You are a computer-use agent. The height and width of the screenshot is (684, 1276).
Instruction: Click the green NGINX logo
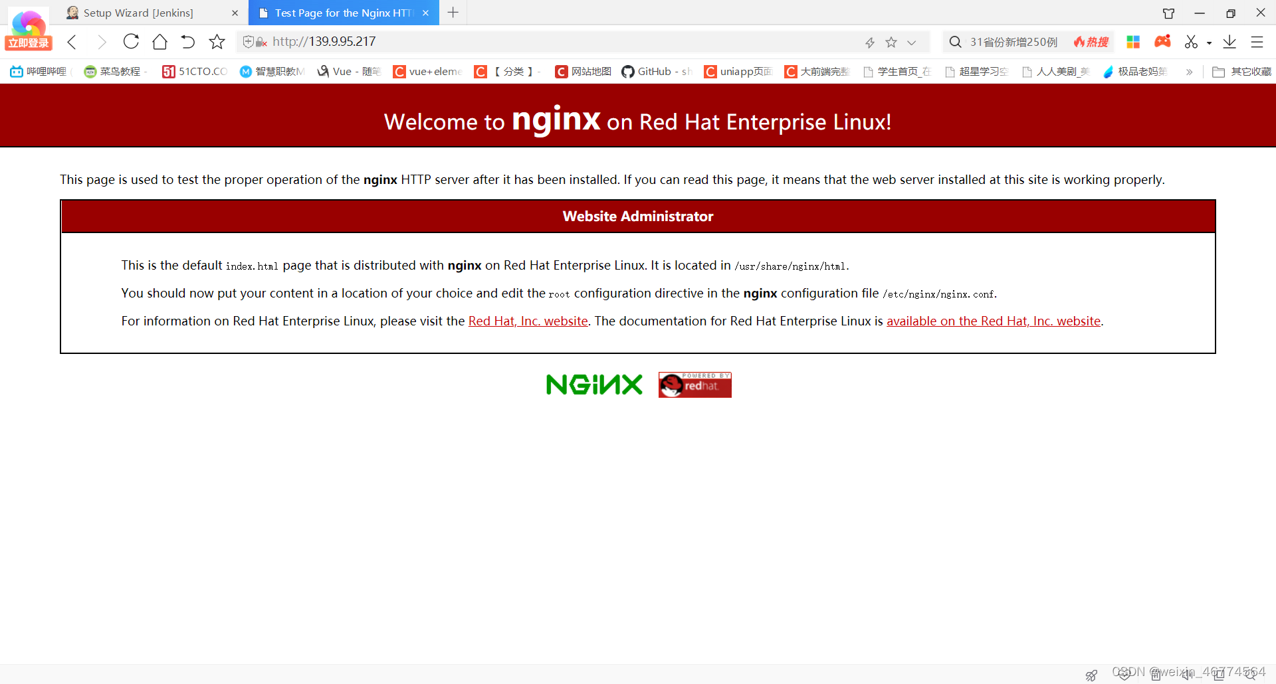tap(594, 385)
